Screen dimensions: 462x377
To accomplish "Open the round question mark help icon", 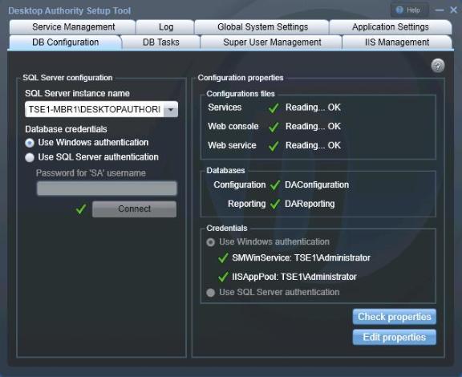I will pos(438,66).
